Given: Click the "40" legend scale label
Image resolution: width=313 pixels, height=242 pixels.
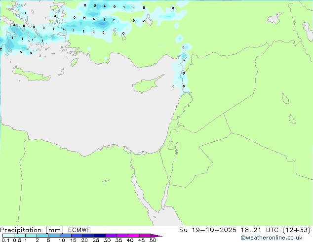Looking at the screenshot, I should pos(130,240).
